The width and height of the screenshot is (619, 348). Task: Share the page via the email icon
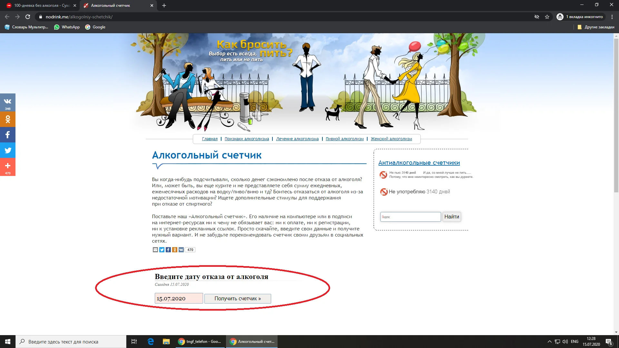click(155, 250)
